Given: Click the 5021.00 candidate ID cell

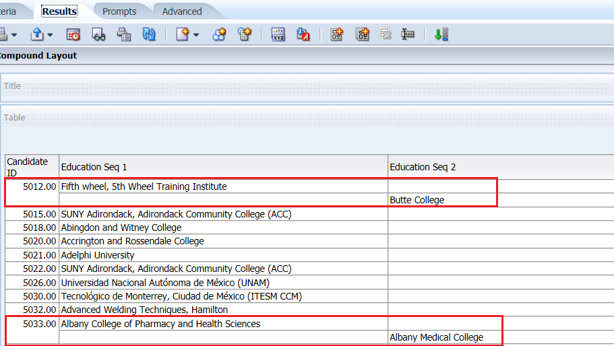Looking at the screenshot, I should click(x=32, y=255).
